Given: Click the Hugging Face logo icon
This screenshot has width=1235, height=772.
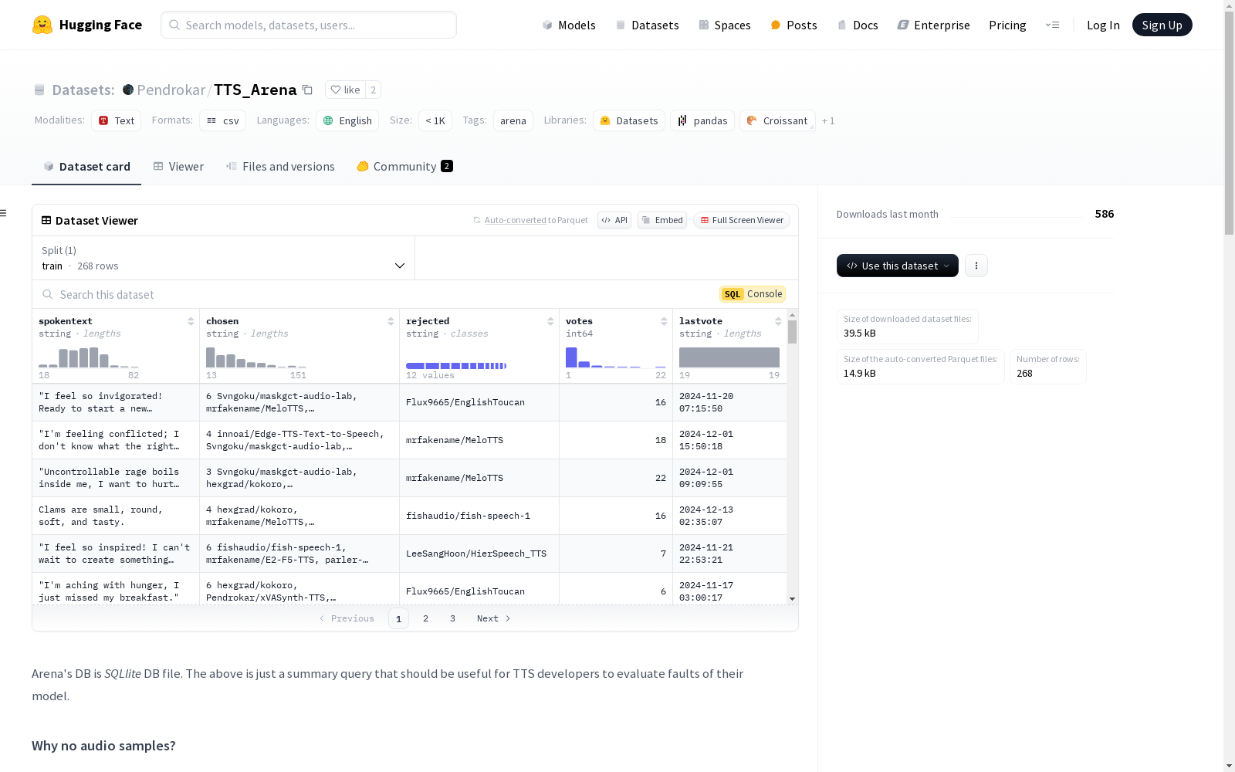Looking at the screenshot, I should (42, 25).
